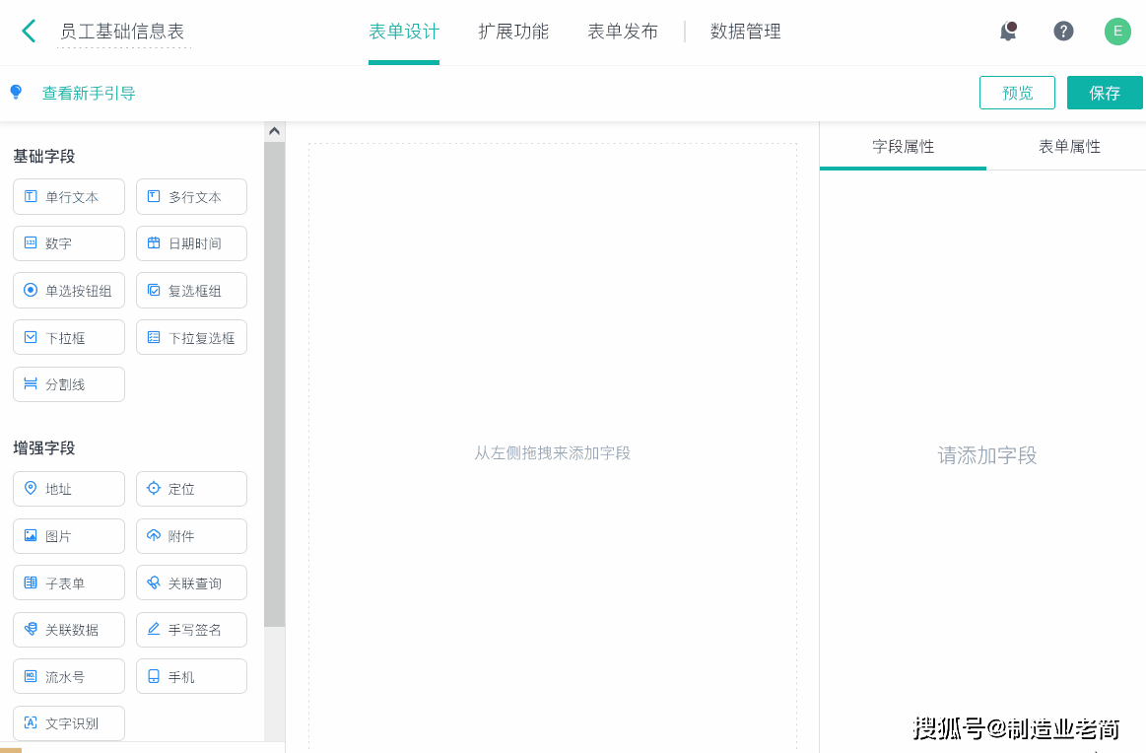The width and height of the screenshot is (1146, 753).
Task: Add 定位 field
Action: 191,489
